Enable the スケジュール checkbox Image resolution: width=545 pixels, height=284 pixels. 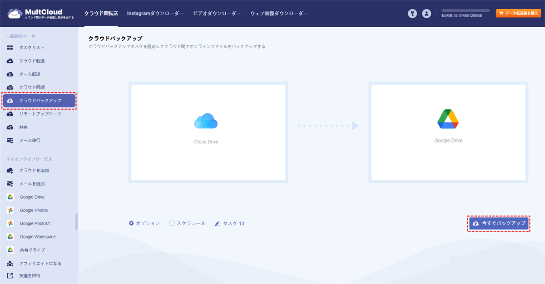tap(172, 223)
